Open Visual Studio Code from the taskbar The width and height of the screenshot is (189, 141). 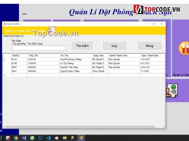(48, 138)
